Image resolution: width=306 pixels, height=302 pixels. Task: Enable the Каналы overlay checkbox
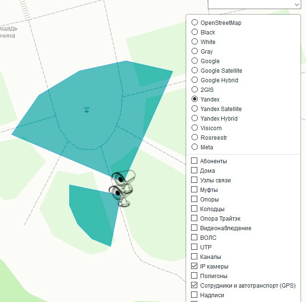194,256
